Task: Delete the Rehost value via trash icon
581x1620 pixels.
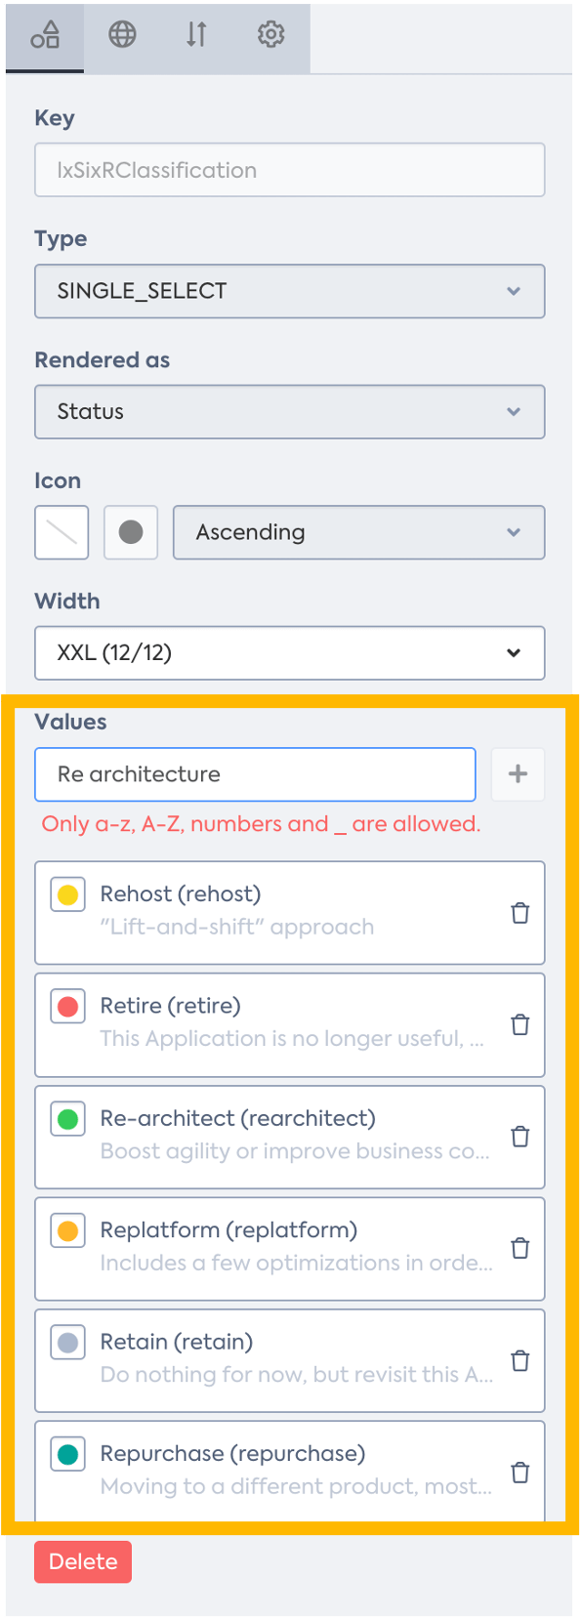Action: [519, 912]
